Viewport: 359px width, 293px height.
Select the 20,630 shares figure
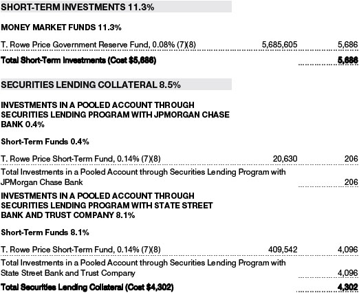click(x=285, y=159)
